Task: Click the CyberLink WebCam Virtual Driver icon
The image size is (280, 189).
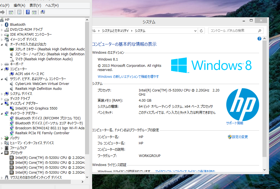Action: [x=12, y=84]
